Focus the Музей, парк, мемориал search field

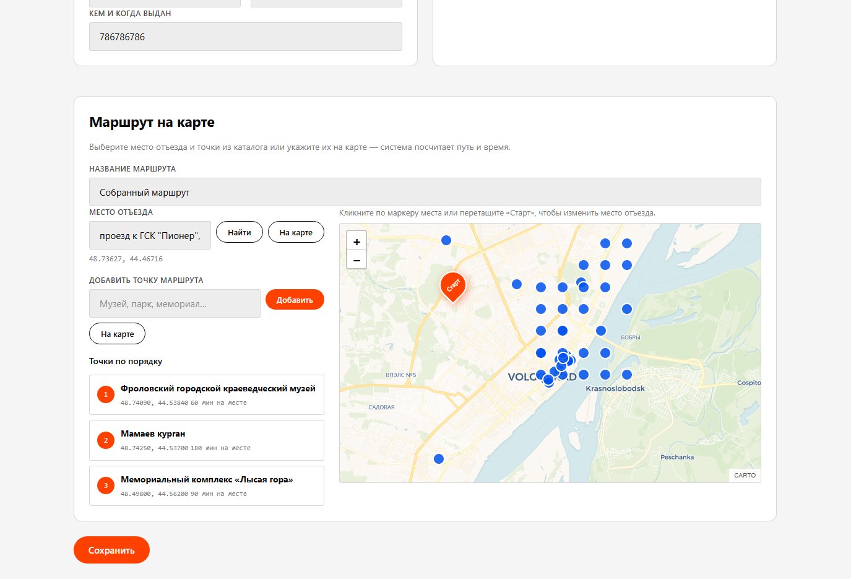click(x=175, y=303)
